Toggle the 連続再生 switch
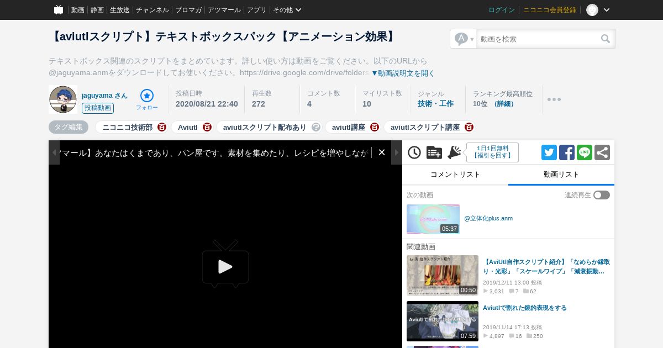This screenshot has width=663, height=348. (x=602, y=195)
